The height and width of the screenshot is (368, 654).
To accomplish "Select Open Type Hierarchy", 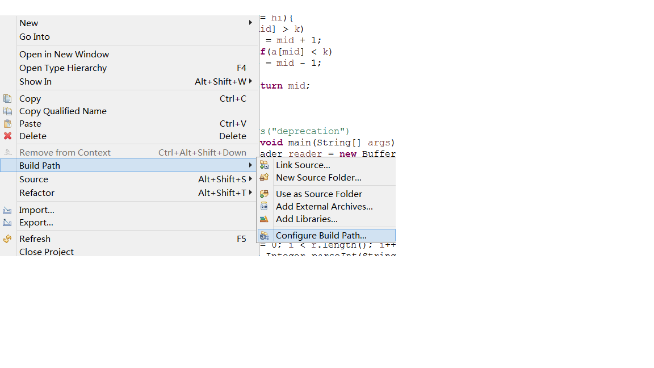I will pyautogui.click(x=129, y=68).
